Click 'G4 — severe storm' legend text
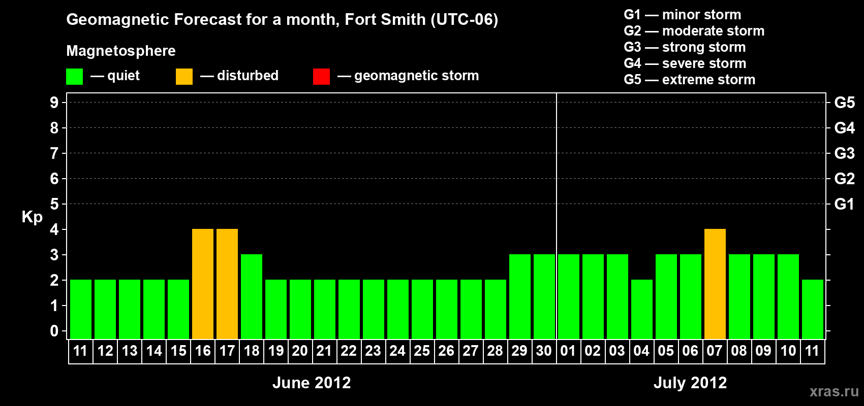 pos(685,63)
